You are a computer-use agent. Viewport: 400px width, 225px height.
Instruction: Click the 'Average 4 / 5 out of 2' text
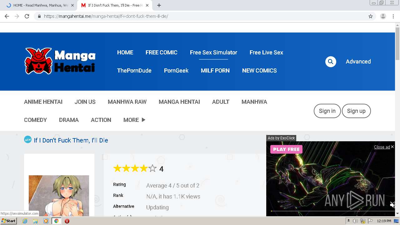click(x=173, y=186)
